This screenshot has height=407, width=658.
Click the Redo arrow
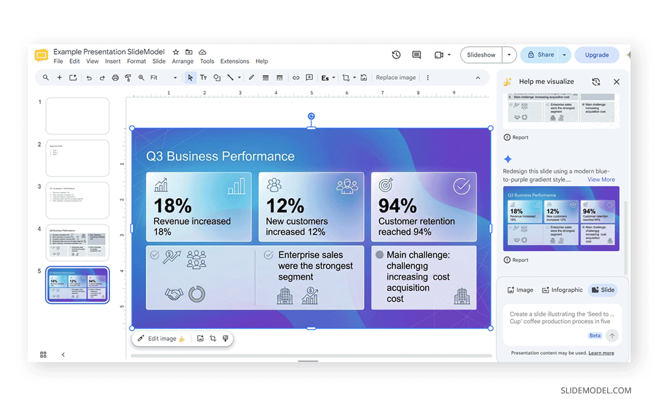pyautogui.click(x=102, y=78)
